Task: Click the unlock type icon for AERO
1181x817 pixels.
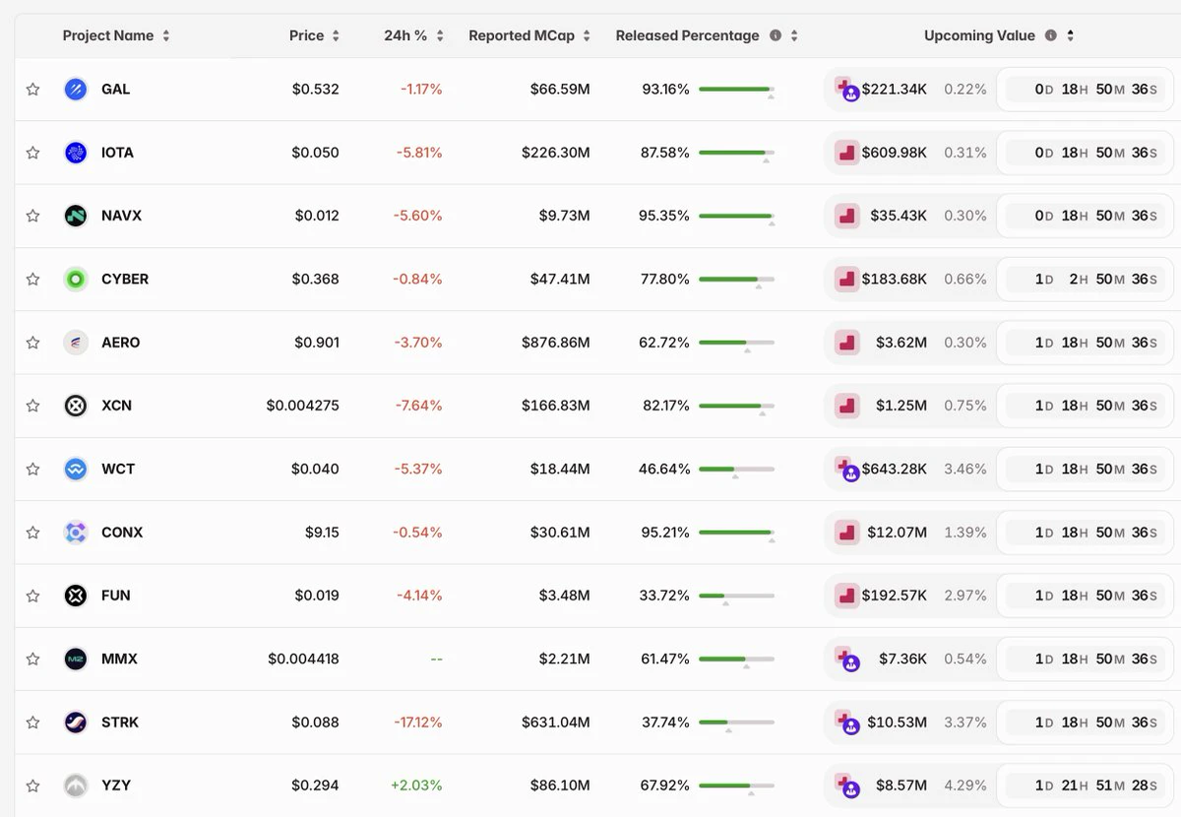Action: (x=846, y=343)
